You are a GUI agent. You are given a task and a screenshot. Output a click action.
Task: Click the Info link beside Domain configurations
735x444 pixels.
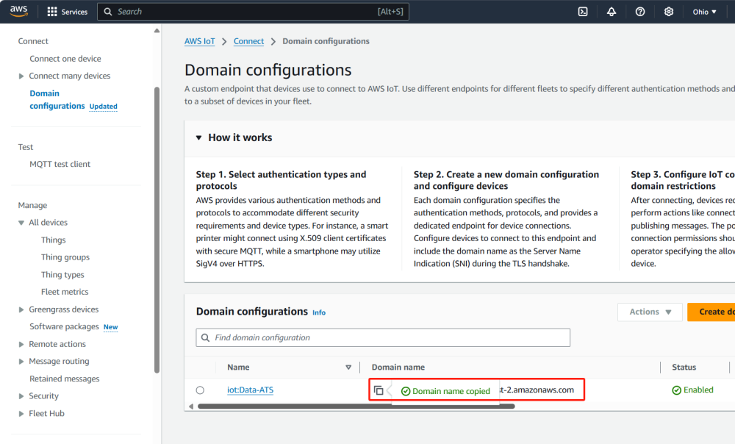pyautogui.click(x=319, y=312)
